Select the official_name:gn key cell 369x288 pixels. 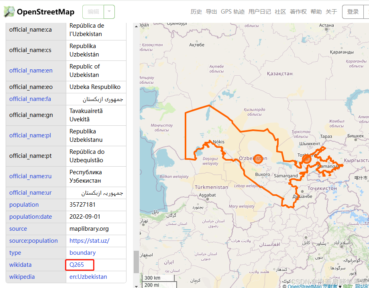pos(36,115)
